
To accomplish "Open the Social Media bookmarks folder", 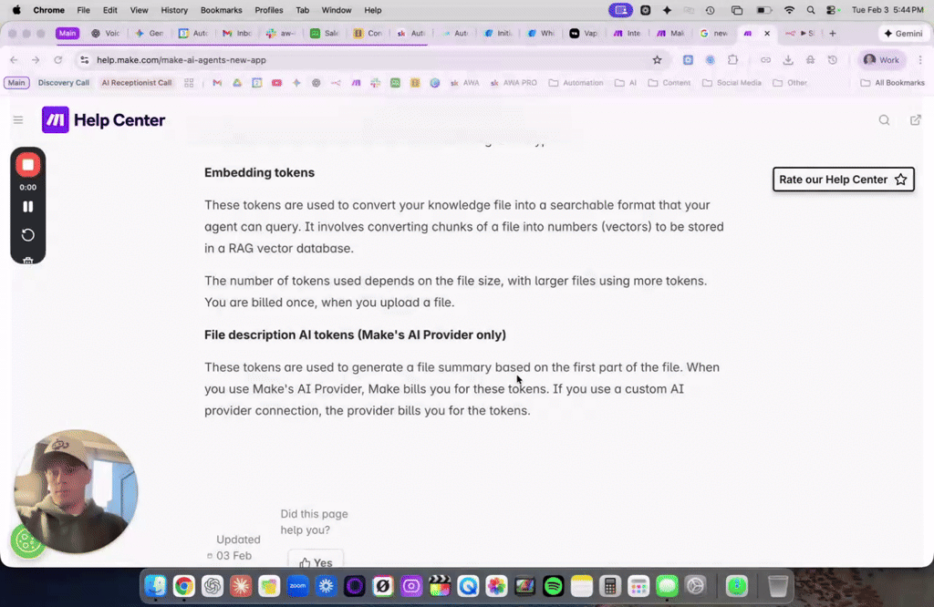I will 732,82.
